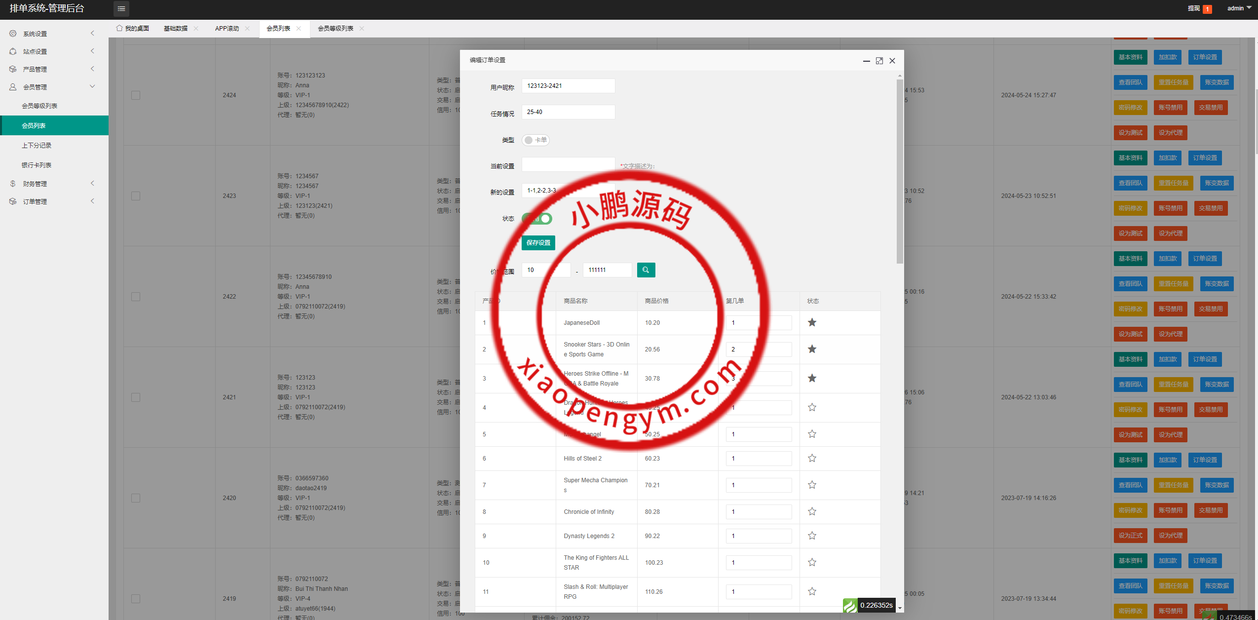Toggle the 卡单 type switch
Viewport: 1258px width, 620px height.
pos(535,140)
